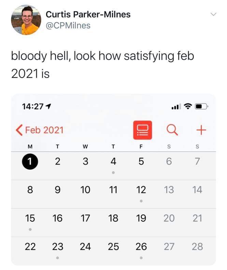Select Tuesday February 23
Viewport: 227px width, 270px height.
click(58, 246)
